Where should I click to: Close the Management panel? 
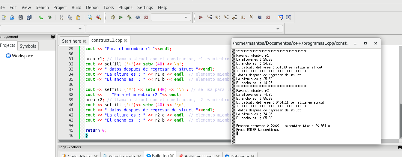53,37
